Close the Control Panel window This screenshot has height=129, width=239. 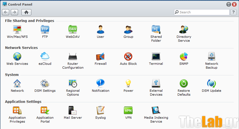pos(234,4)
